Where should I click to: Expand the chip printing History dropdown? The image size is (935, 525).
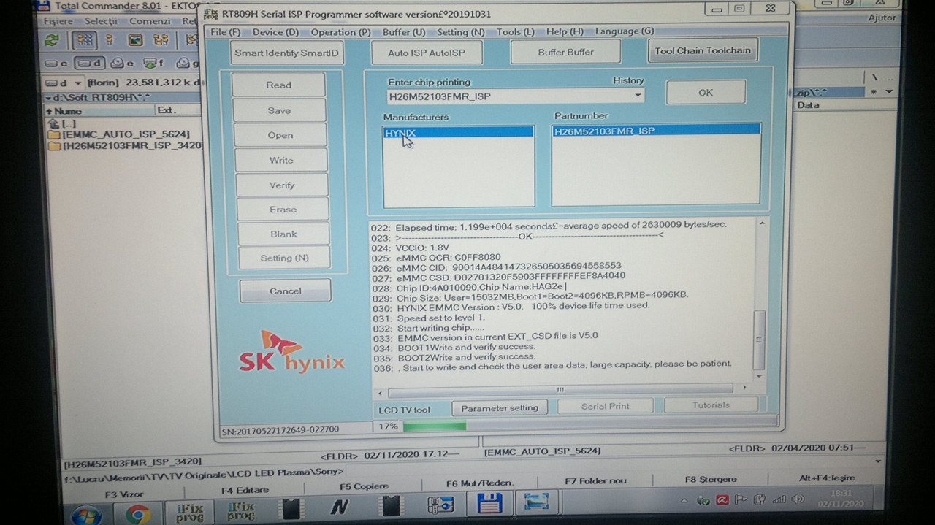click(638, 96)
